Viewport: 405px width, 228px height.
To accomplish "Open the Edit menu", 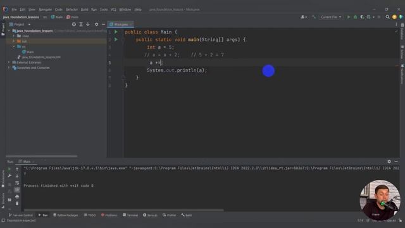I will [x=23, y=9].
